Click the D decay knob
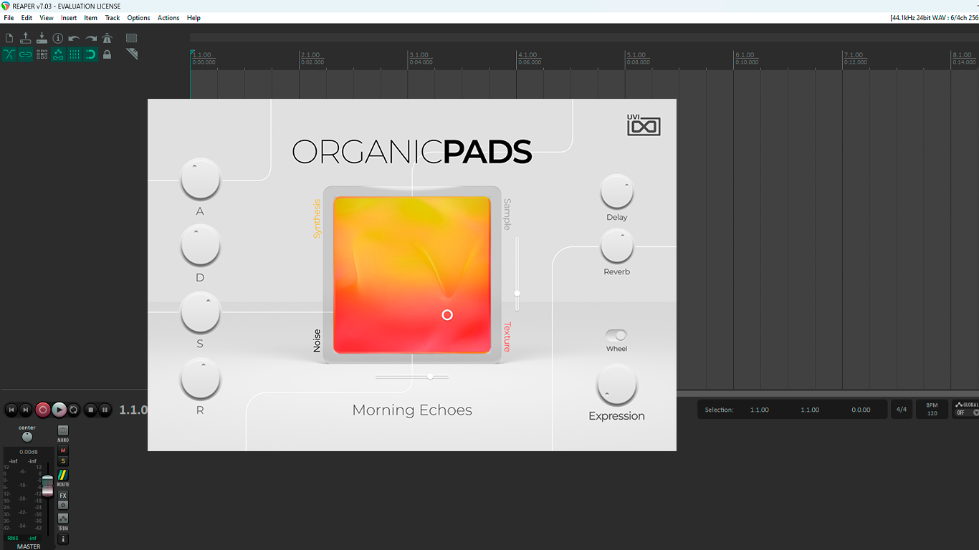 tap(200, 245)
